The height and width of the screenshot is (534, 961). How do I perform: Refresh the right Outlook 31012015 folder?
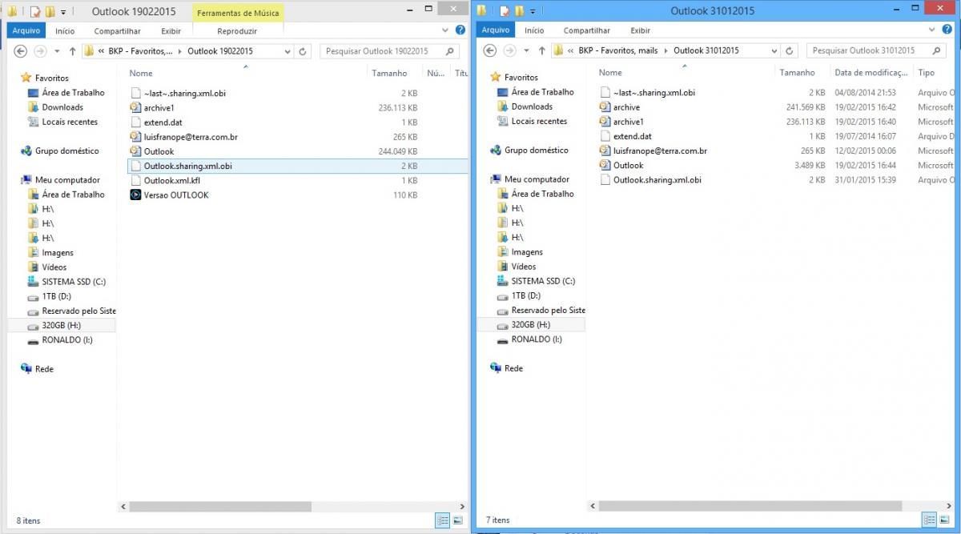point(790,50)
